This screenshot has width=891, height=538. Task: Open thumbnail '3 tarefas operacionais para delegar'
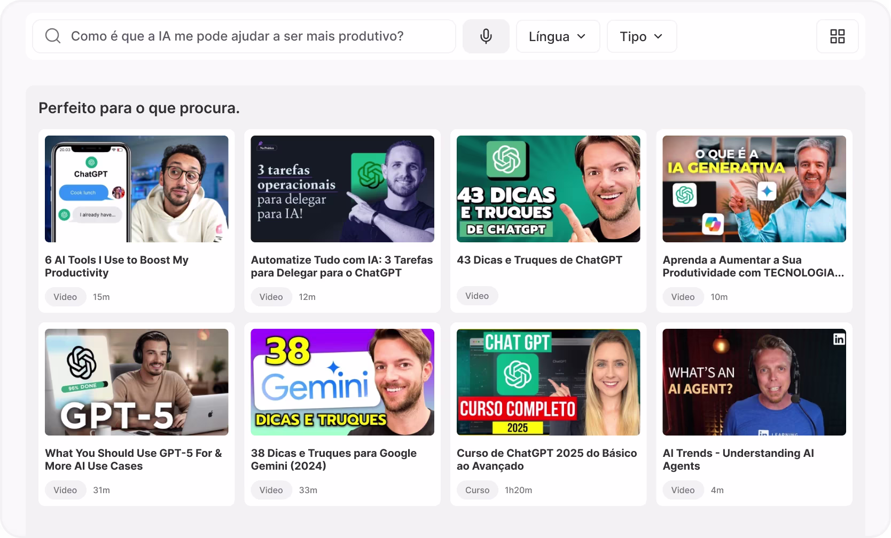(342, 189)
